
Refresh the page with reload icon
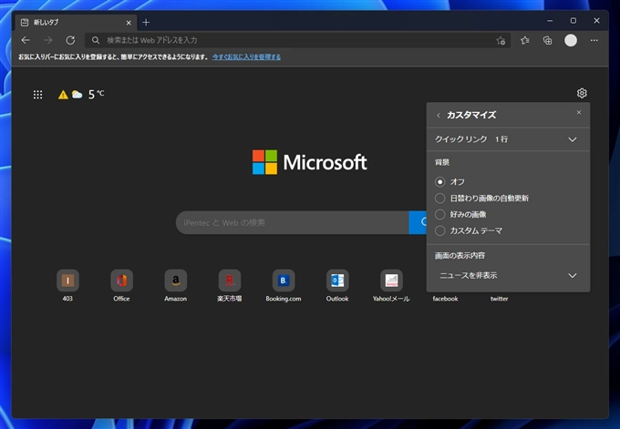click(70, 40)
